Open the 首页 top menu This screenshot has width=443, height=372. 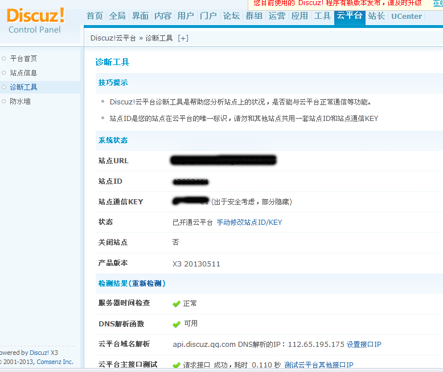point(95,16)
